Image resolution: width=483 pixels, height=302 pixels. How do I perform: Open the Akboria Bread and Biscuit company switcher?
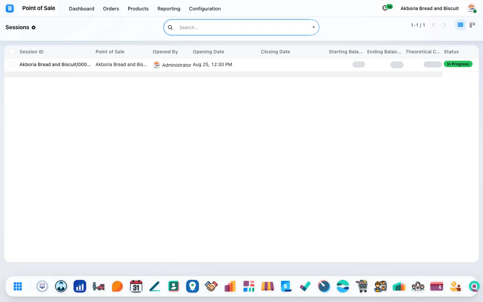click(x=430, y=8)
